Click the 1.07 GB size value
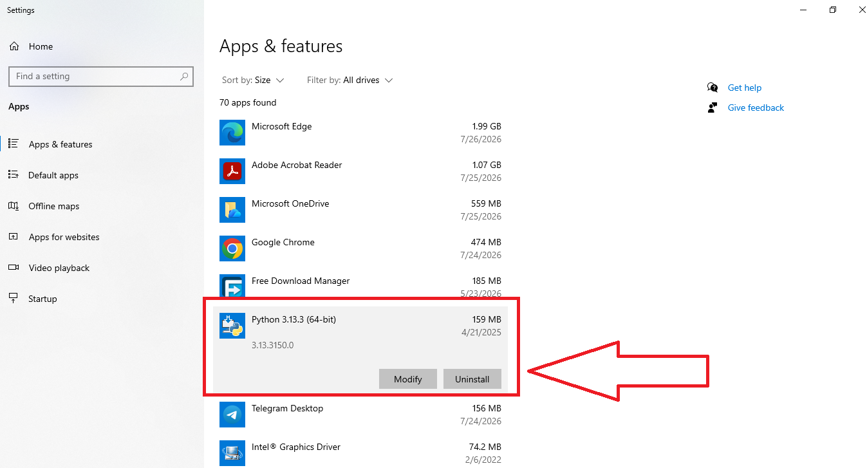The image size is (867, 468). pos(487,165)
